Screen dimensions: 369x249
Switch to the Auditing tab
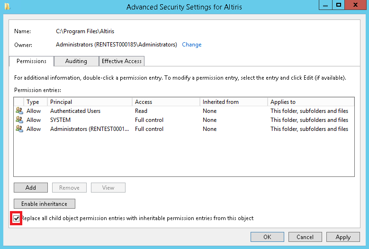point(76,61)
